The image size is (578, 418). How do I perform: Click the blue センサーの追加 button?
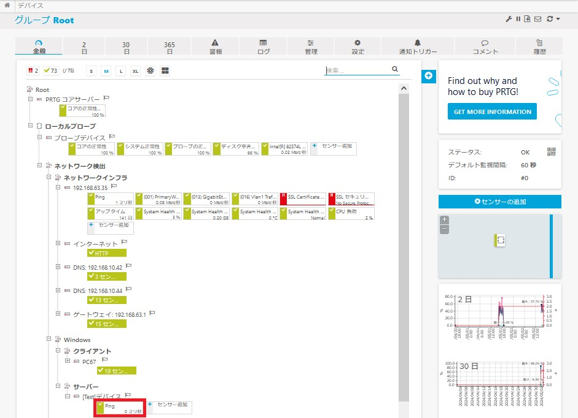pos(500,202)
